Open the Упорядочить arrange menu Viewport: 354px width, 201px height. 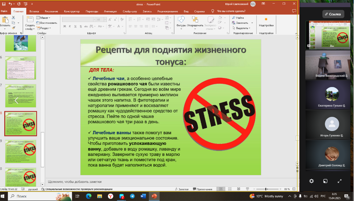point(195,23)
